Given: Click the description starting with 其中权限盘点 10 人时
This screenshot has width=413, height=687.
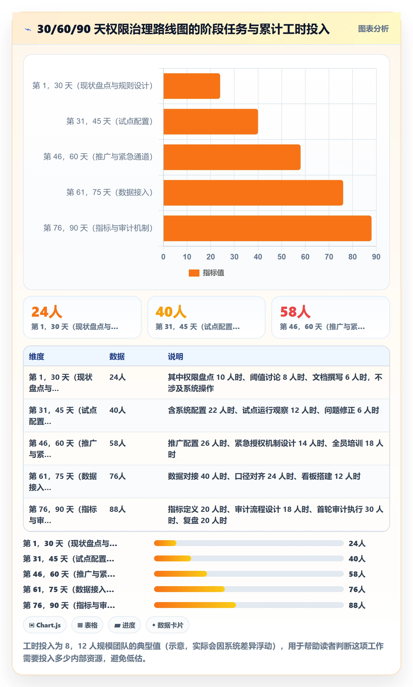Looking at the screenshot, I should tap(275, 383).
